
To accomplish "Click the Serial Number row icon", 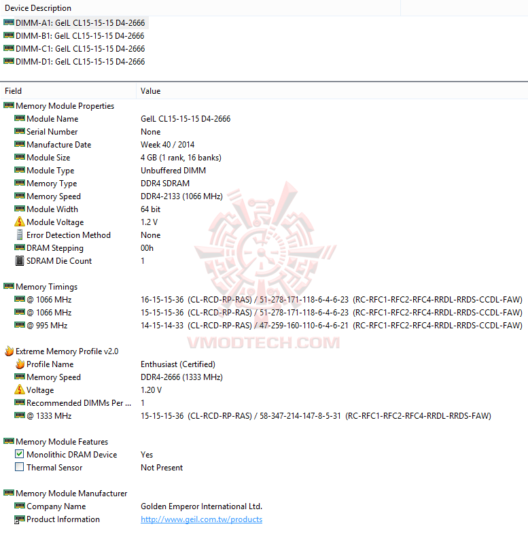I will click(x=20, y=131).
